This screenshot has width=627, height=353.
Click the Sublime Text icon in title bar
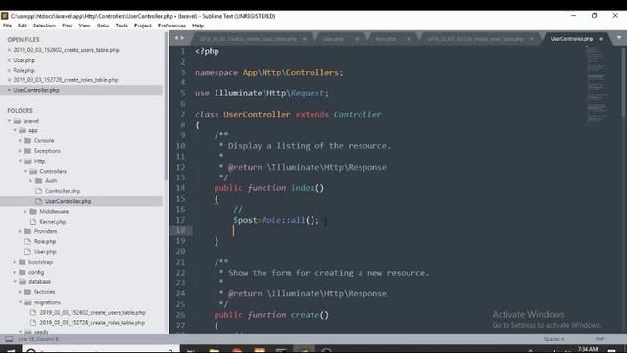(x=4, y=16)
